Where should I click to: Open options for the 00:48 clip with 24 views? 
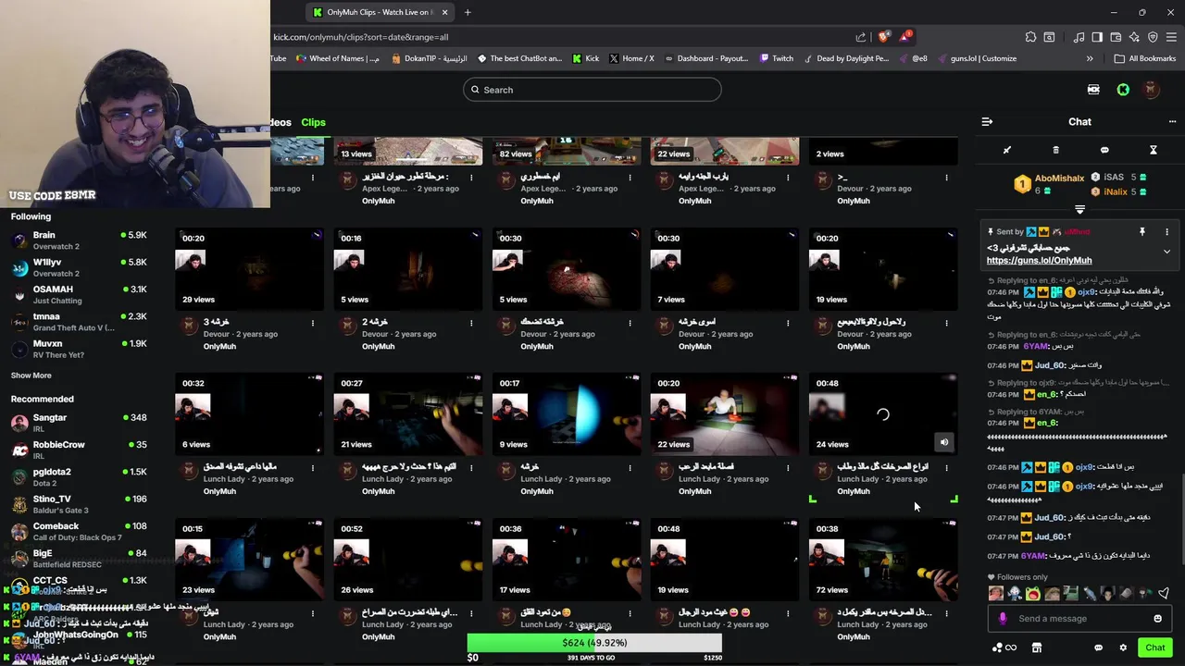[x=946, y=468]
